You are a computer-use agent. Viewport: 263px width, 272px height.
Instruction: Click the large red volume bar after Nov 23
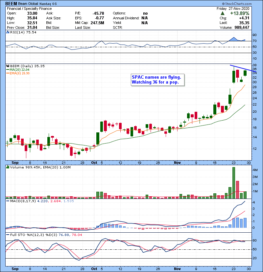coord(237,190)
